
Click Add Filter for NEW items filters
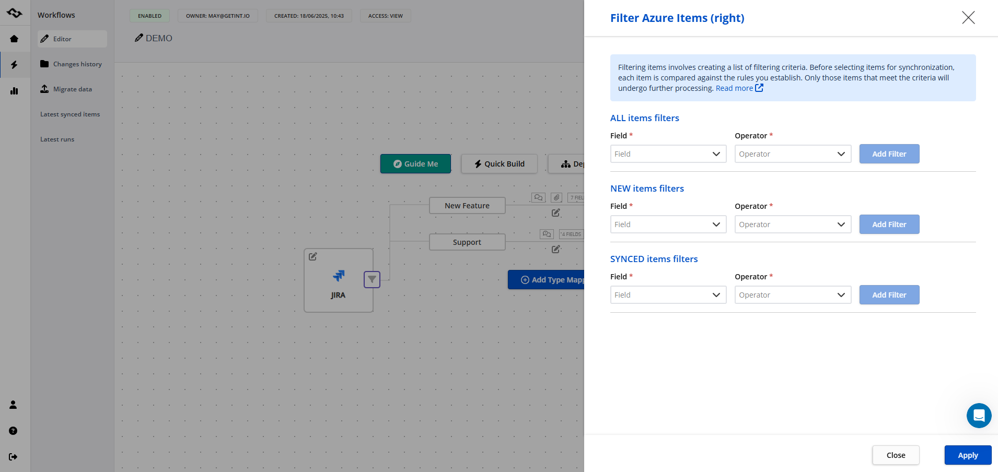(889, 225)
